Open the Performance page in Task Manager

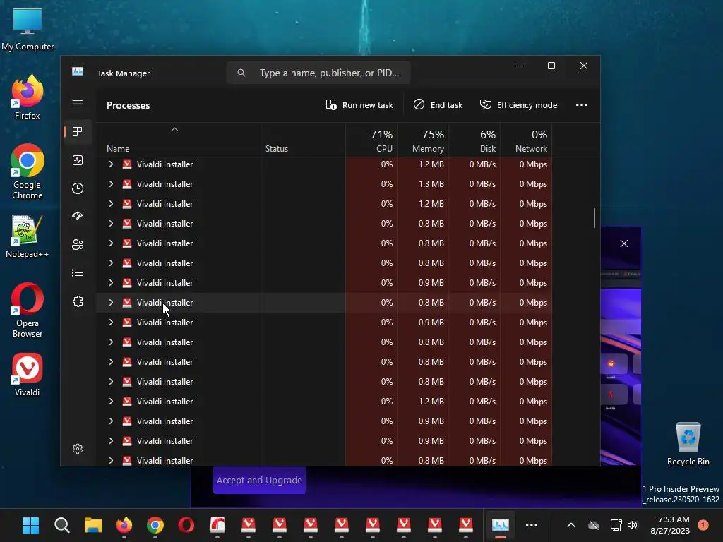click(x=78, y=160)
